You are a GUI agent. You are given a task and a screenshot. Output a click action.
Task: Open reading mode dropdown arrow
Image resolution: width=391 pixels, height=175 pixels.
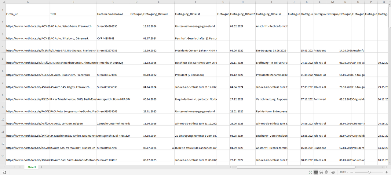(330, 172)
